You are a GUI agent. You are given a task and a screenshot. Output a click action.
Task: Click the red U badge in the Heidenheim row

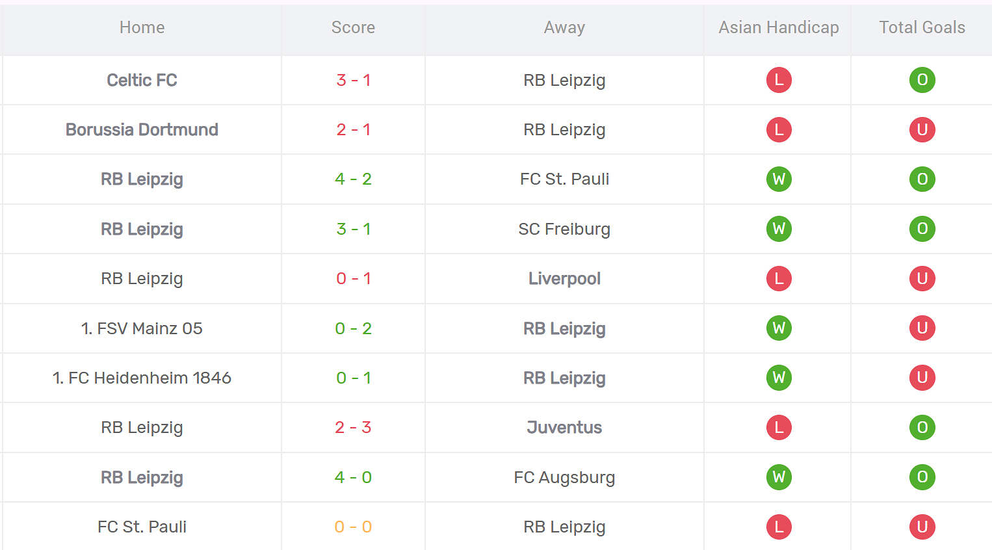922,378
